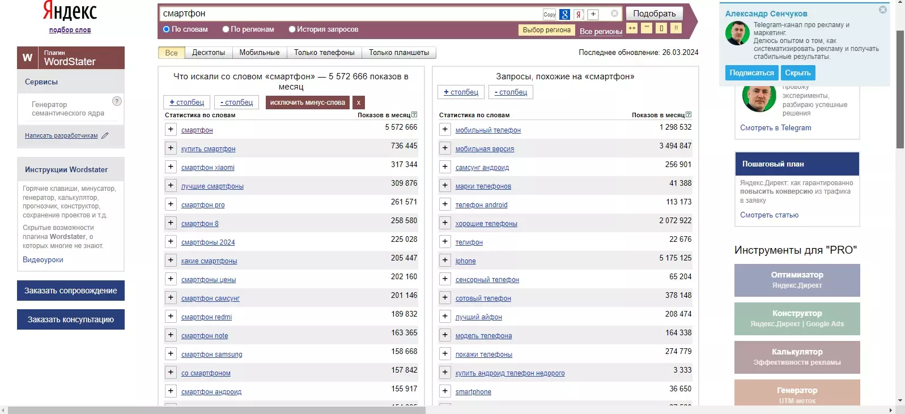Add 'сотовый телефон' with its plus icon

point(445,298)
